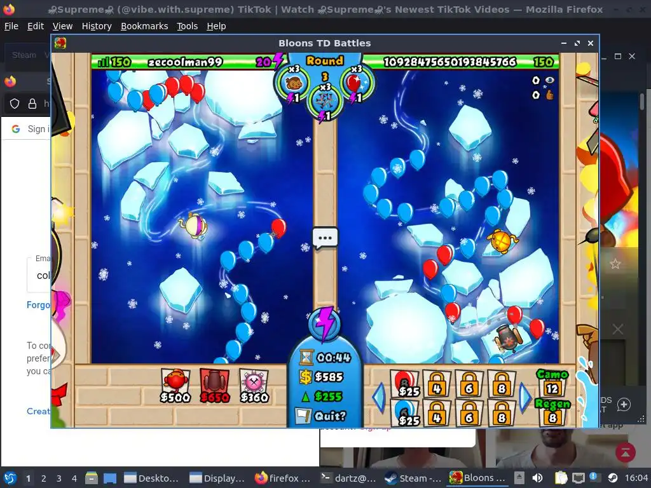Click the Quit? flag button
Viewport: 651px width, 488px height.
point(320,416)
